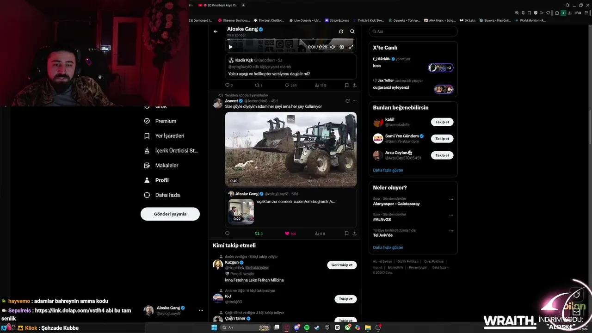Join Bürküt live space kısa
Image resolution: width=592 pixels, height=333 pixels.
click(413, 62)
